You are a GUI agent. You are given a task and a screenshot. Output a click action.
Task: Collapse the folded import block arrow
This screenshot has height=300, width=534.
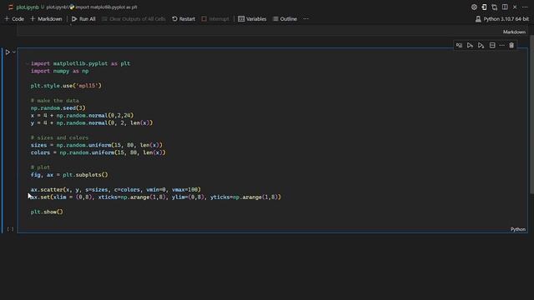[28, 63]
